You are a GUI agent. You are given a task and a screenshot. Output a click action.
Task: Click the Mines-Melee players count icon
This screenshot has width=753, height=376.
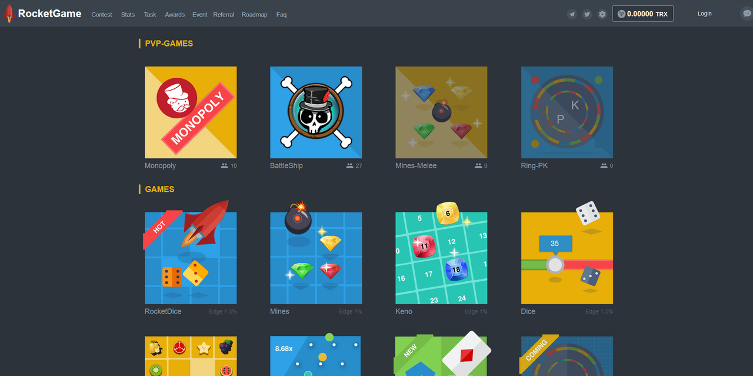point(478,166)
